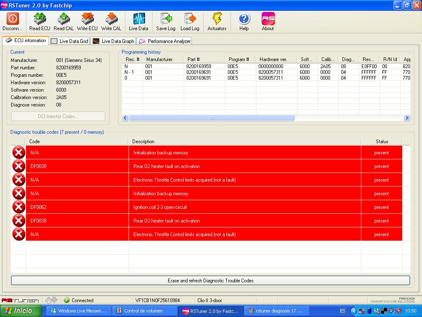The width and height of the screenshot is (422, 317).
Task: Open the Inicio start menu
Action: (21, 311)
